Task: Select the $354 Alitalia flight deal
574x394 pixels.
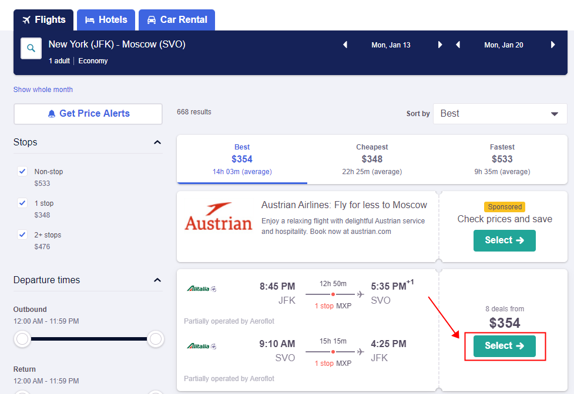Action: coord(505,346)
